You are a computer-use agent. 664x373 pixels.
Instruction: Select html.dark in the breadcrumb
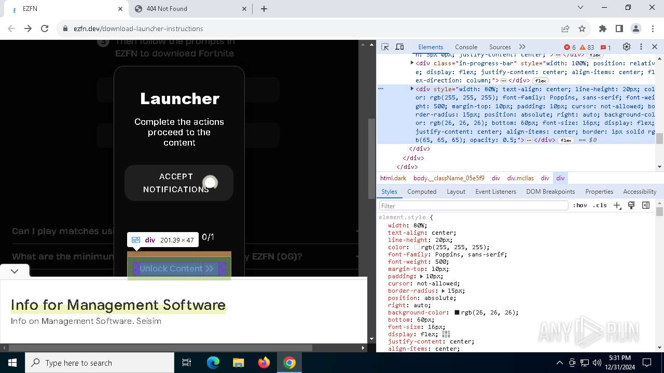coord(393,178)
